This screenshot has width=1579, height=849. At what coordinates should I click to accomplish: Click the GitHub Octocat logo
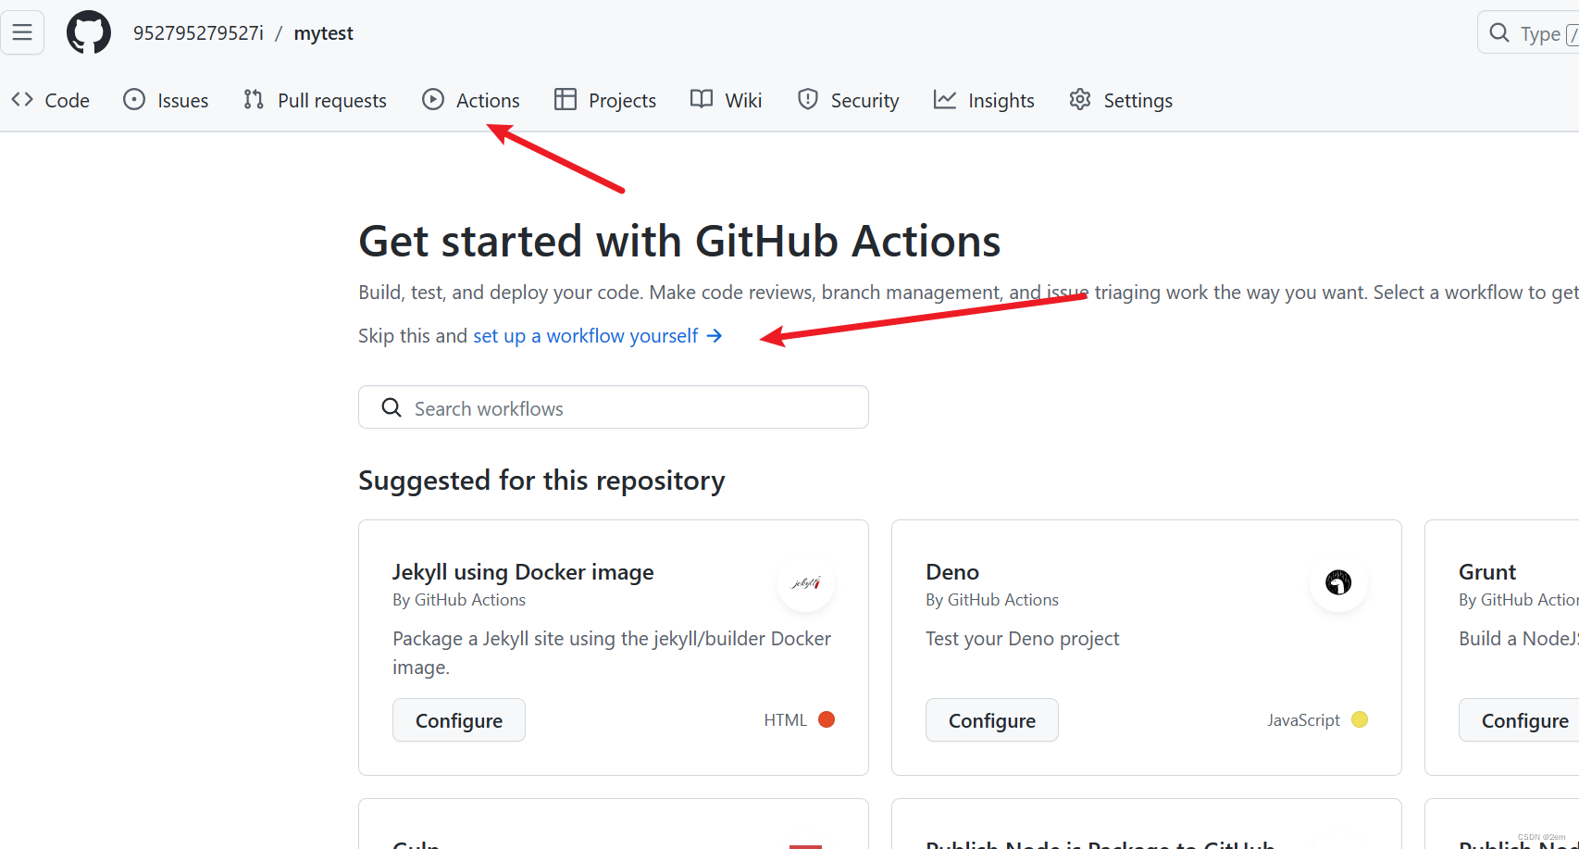click(x=89, y=33)
